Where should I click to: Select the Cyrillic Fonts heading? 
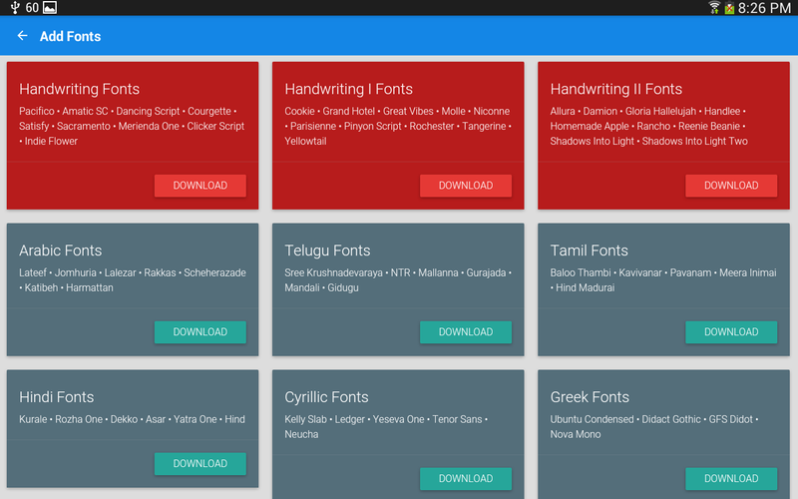click(x=326, y=397)
